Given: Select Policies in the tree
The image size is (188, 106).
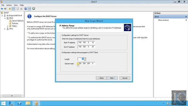Looking at the screenshot, I should (15, 24).
